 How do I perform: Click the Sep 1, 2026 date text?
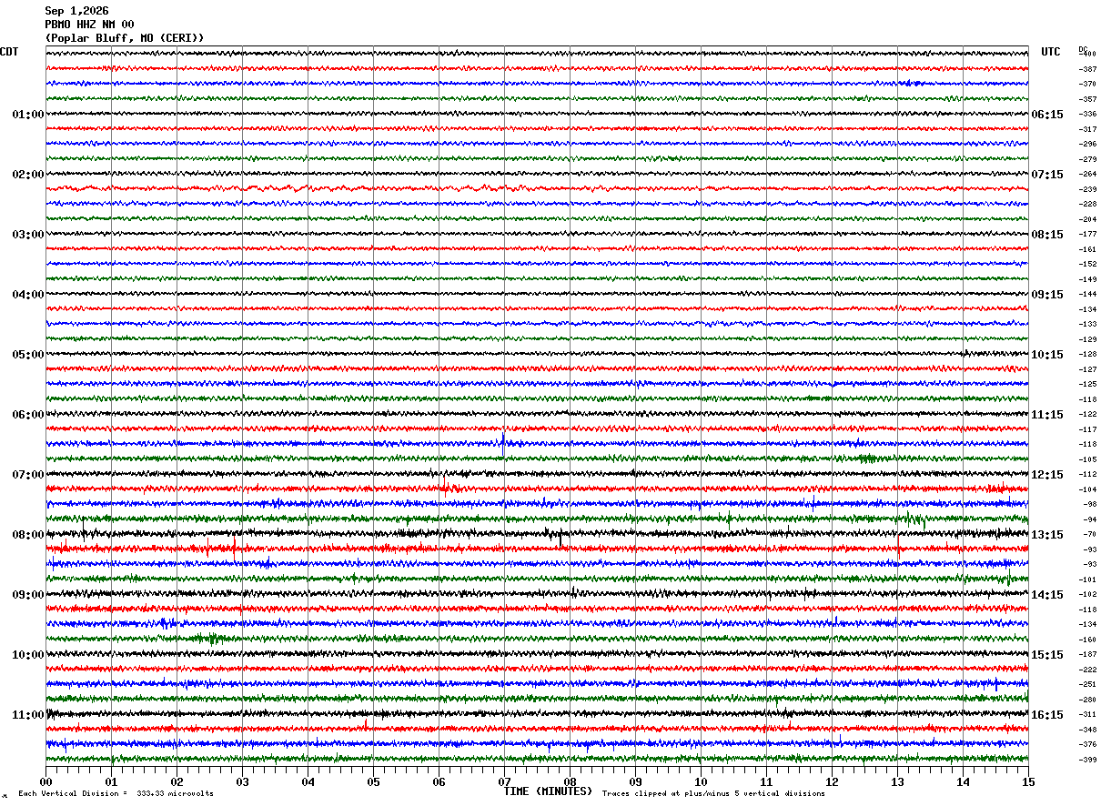(x=76, y=11)
